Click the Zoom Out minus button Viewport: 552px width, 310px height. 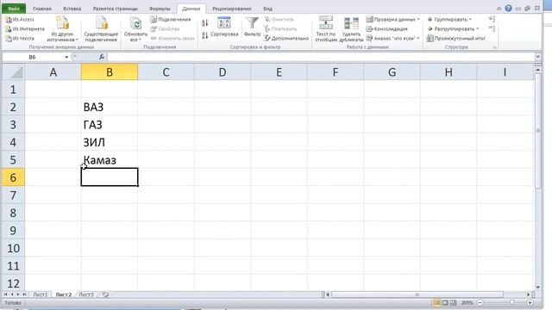coord(480,302)
